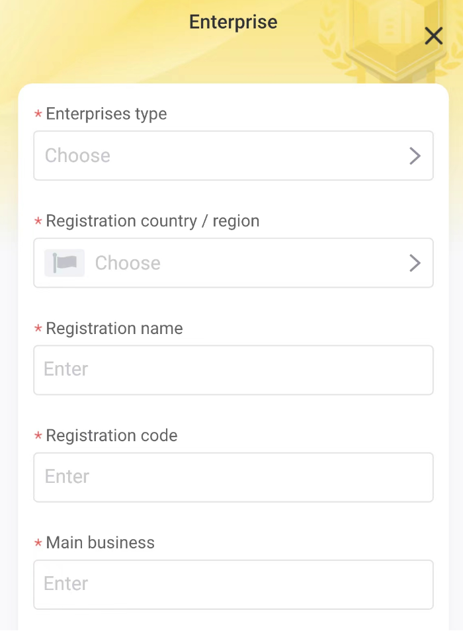Click the 'Registration name' field label
Viewport: 463px width, 631px height.
114,328
